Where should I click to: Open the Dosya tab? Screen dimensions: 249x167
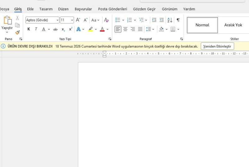4,9
